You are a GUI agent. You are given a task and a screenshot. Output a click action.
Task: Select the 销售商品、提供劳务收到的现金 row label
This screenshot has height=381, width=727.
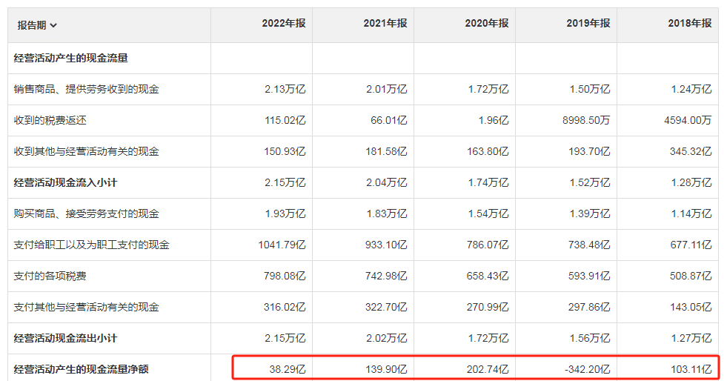click(86, 89)
